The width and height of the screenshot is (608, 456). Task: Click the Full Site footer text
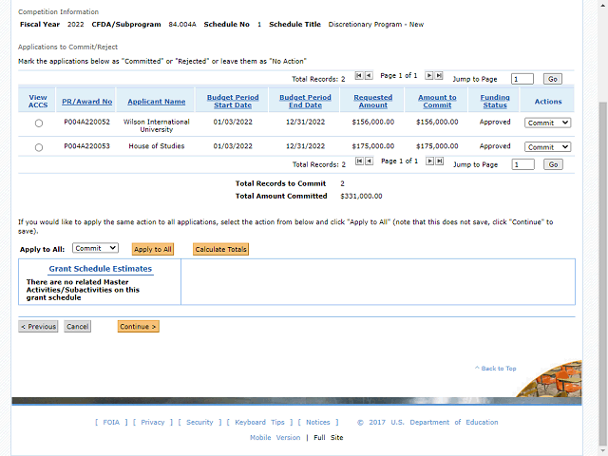coord(329,438)
